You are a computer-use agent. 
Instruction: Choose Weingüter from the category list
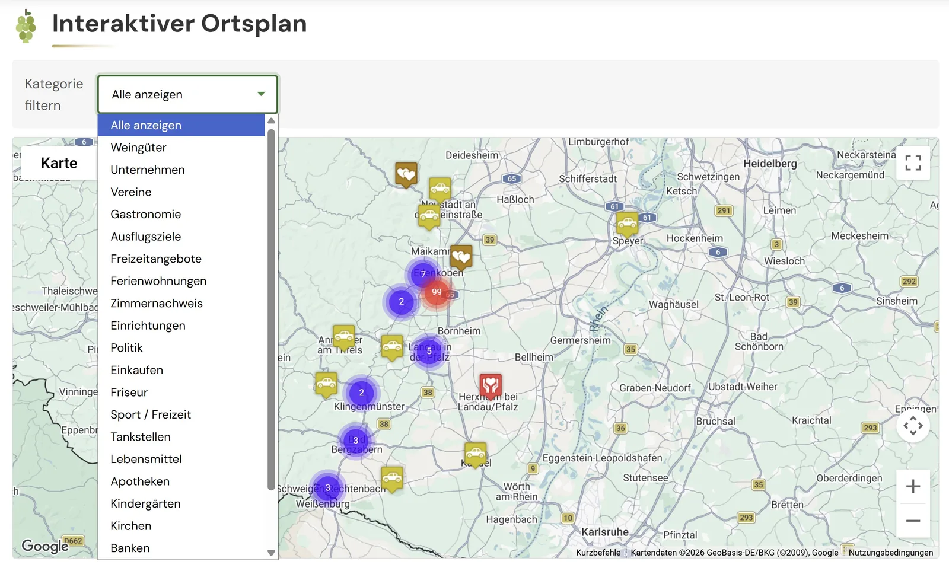tap(181, 148)
